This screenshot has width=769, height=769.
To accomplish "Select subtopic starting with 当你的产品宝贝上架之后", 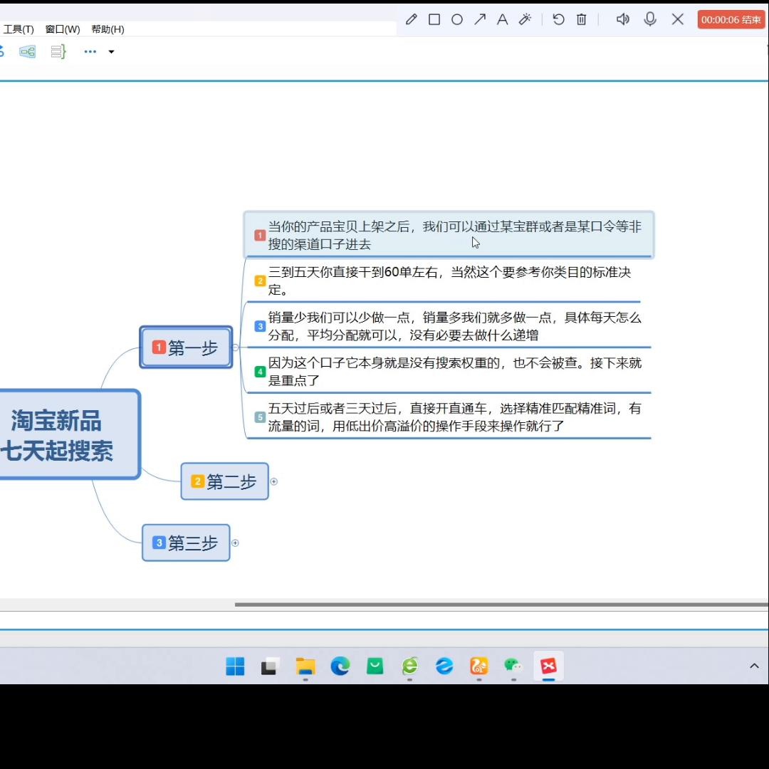I will tap(449, 234).
